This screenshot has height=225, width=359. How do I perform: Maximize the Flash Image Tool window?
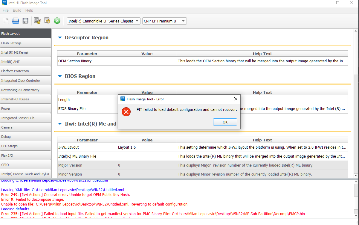click(x=338, y=3)
